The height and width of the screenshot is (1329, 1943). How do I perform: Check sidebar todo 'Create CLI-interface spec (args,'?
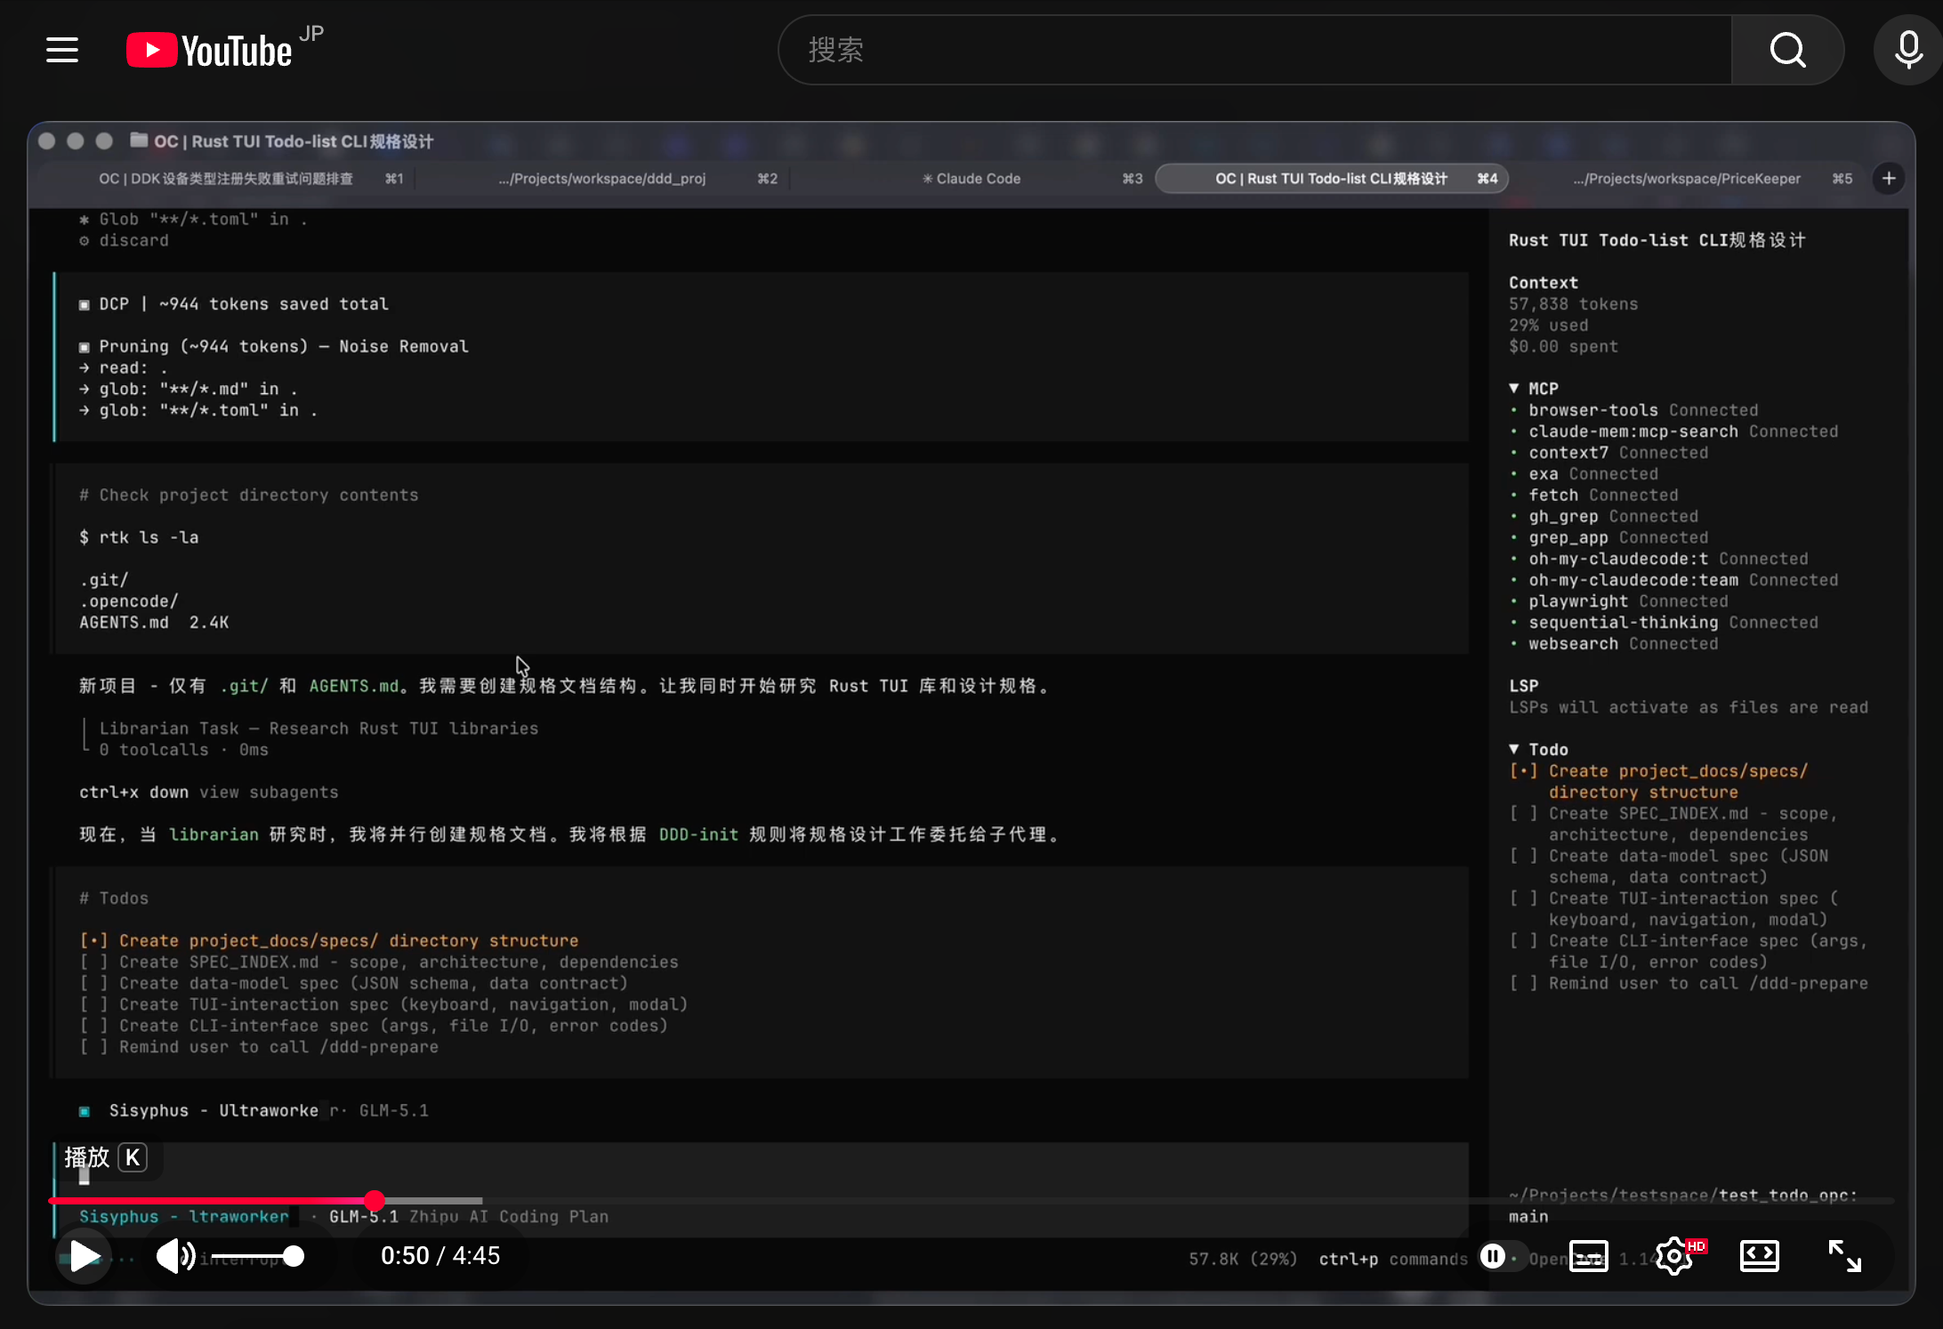(x=1523, y=941)
